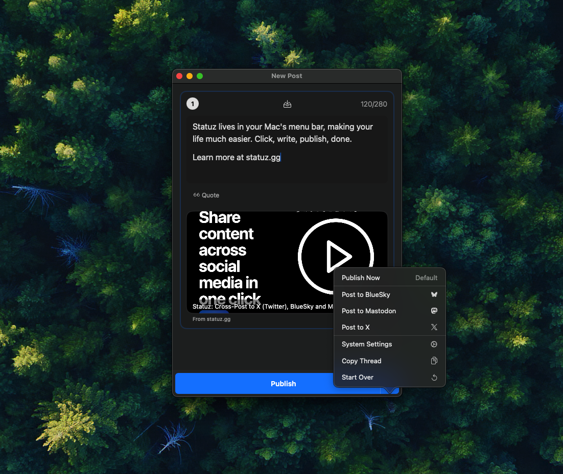Click the Mastodon @ icon
Viewport: 563px width, 474px height.
click(x=434, y=311)
